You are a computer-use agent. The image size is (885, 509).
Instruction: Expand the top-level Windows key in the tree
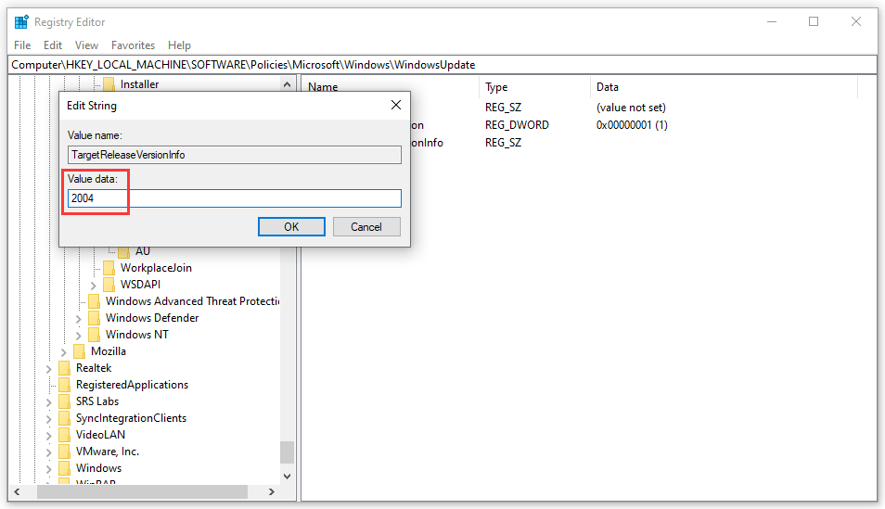[48, 469]
